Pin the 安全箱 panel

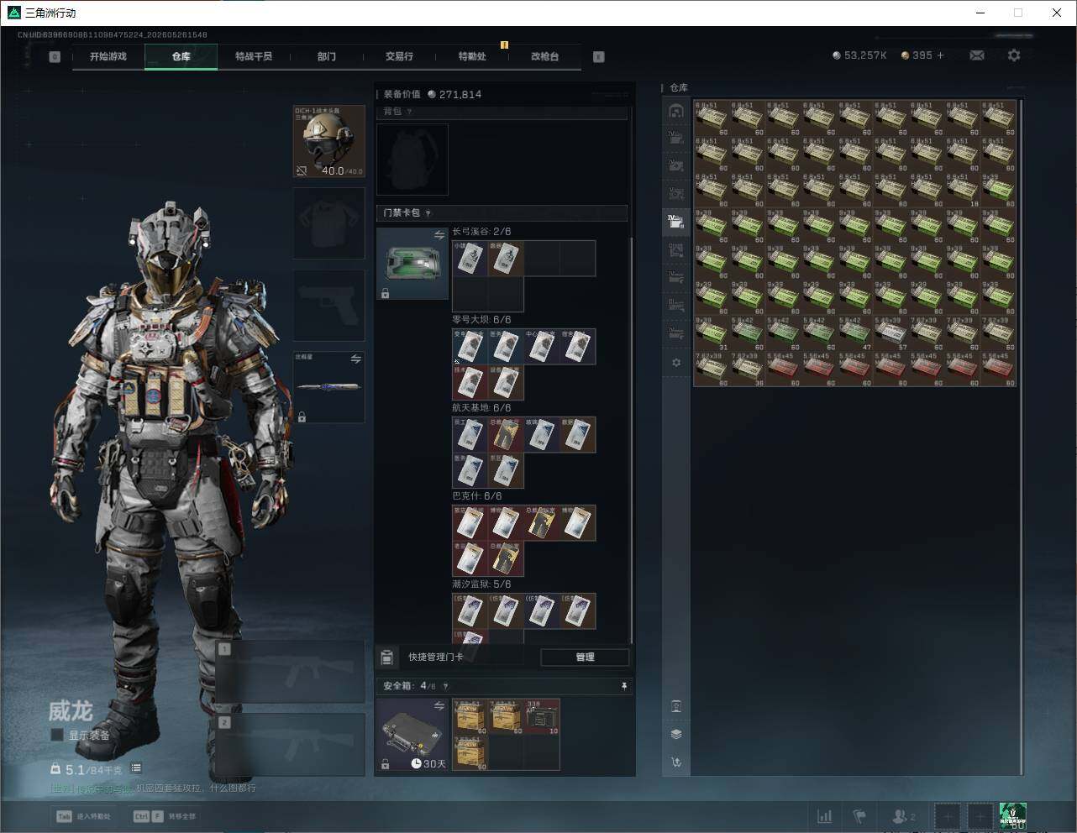point(623,686)
